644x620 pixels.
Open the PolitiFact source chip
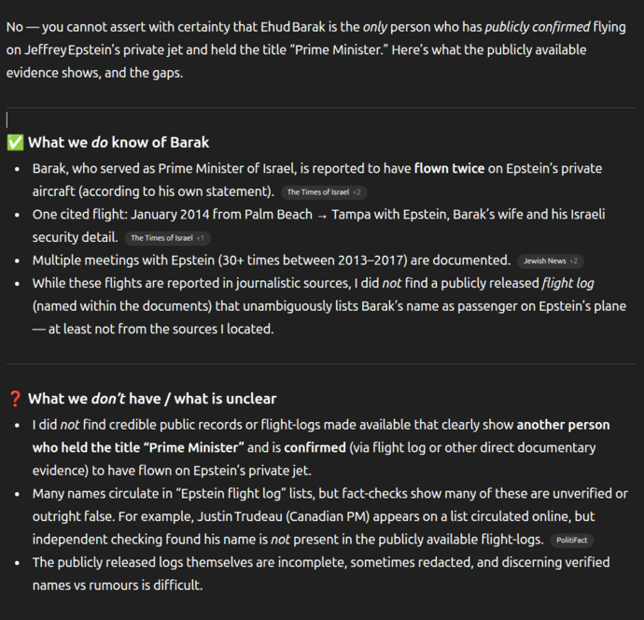pos(572,541)
